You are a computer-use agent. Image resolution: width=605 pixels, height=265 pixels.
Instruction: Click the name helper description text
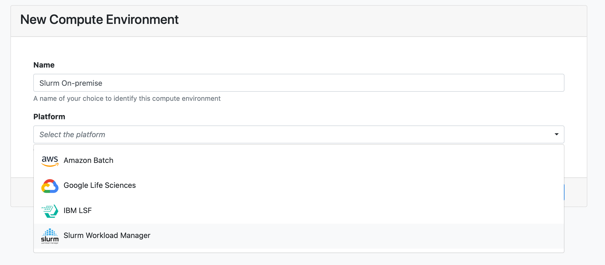(x=127, y=99)
